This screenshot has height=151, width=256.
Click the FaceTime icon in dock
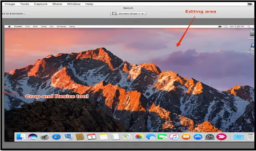[162, 137]
